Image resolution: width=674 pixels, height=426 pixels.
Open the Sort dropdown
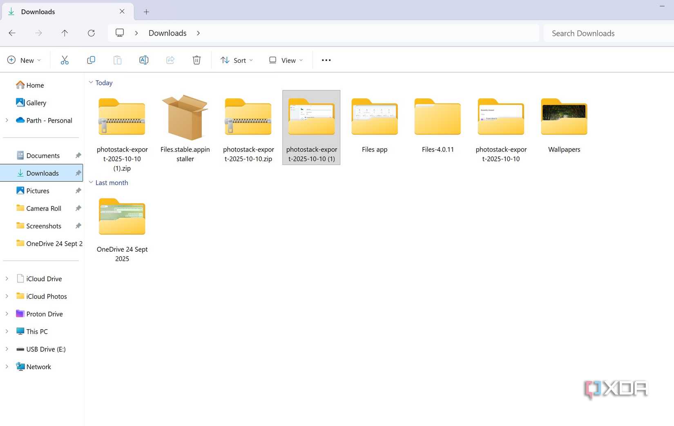point(236,60)
